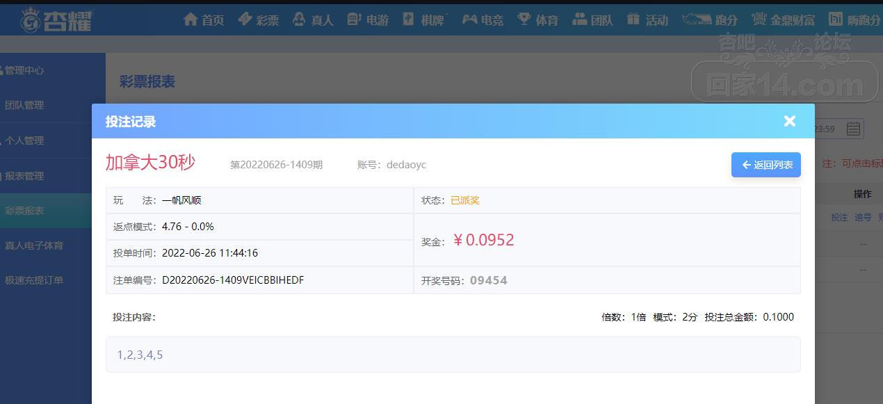This screenshot has height=404, width=883.
Task: Open 极速充提订单 in the sidebar
Action: (x=34, y=280)
